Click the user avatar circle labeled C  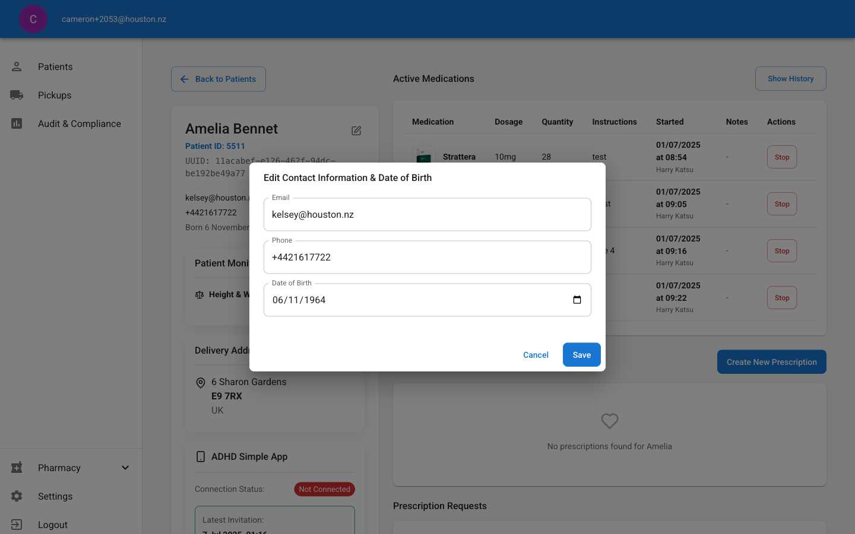[x=33, y=19]
